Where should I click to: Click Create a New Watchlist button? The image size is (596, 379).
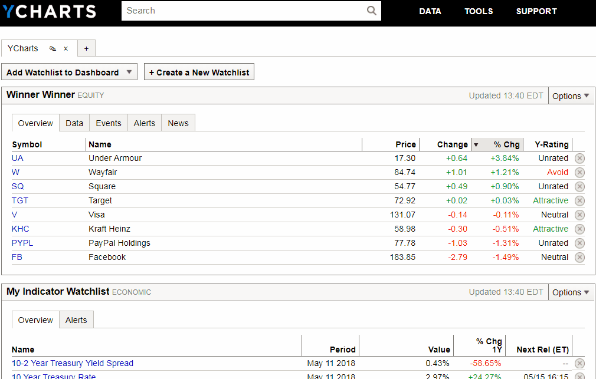click(199, 72)
